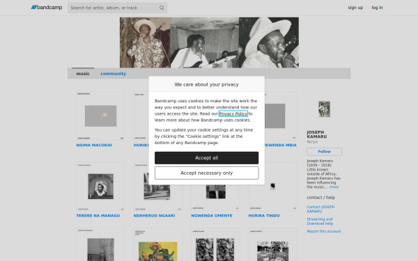
Task: Click the Bandcamp logo
Action: tap(47, 8)
